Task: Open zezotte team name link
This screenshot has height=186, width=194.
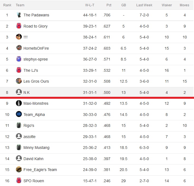Action: 30,137
